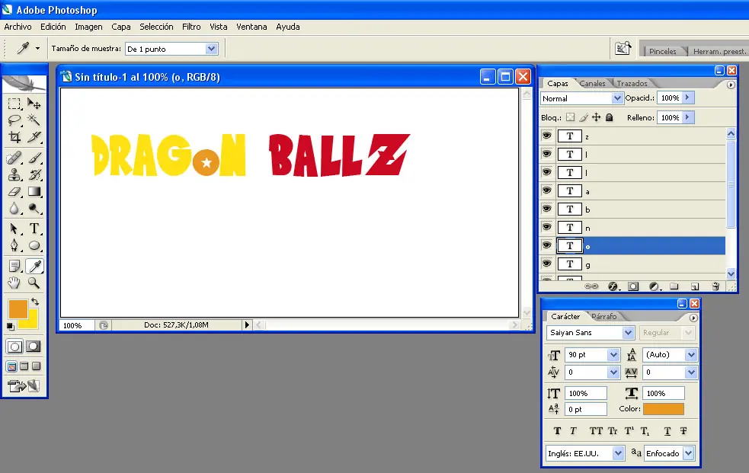749x473 pixels.
Task: Hide the 'b' text layer
Action: (x=546, y=209)
